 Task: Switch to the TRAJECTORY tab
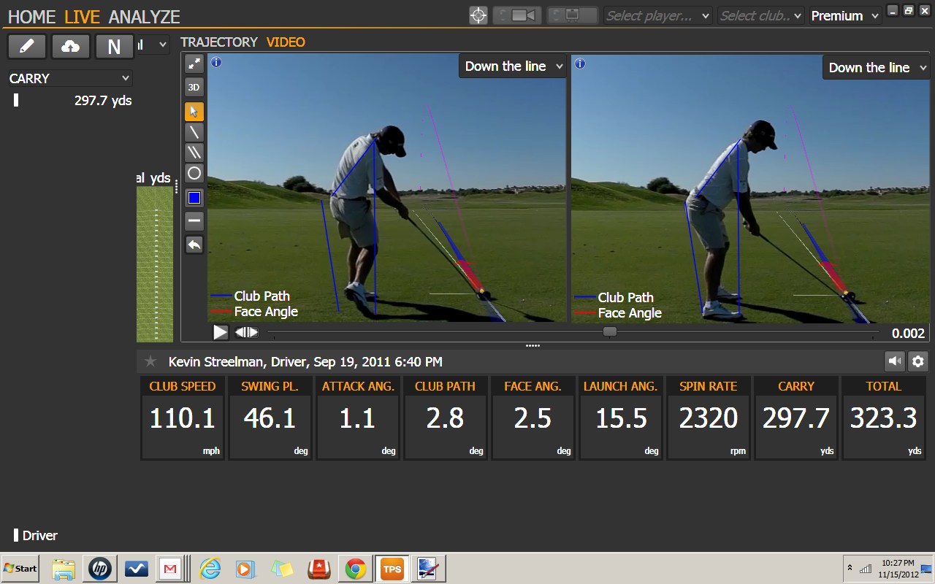coord(219,42)
